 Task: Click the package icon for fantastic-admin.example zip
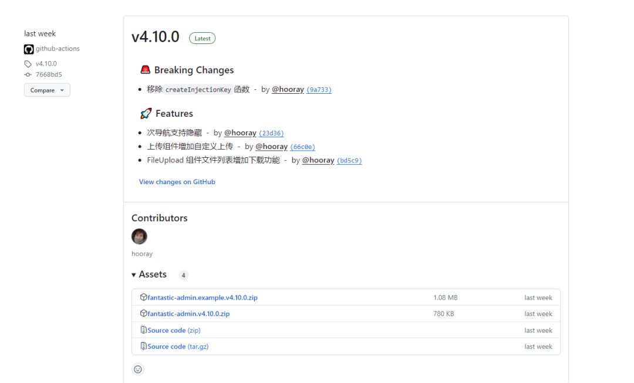(x=143, y=297)
